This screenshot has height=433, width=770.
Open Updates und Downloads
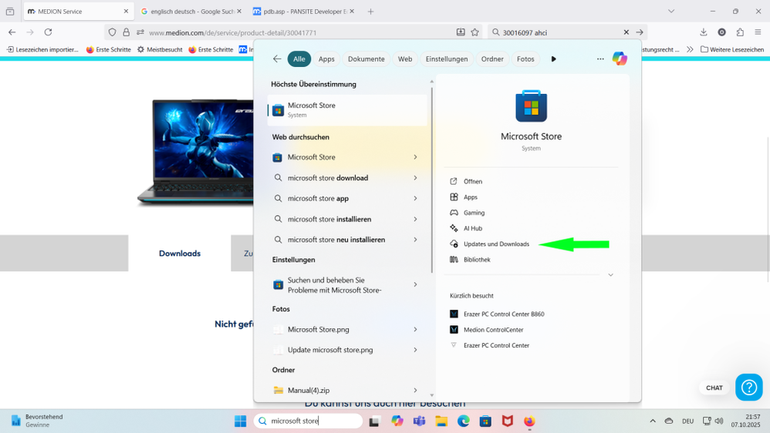(x=496, y=244)
